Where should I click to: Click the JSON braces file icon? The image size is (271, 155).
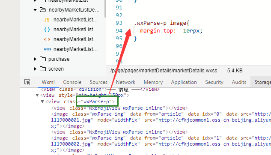click(47, 30)
